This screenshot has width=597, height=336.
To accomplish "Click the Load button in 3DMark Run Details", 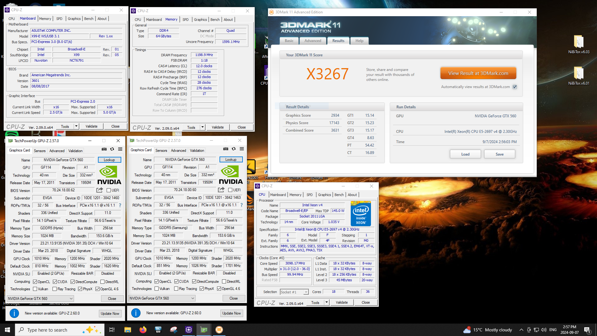I will (465, 154).
